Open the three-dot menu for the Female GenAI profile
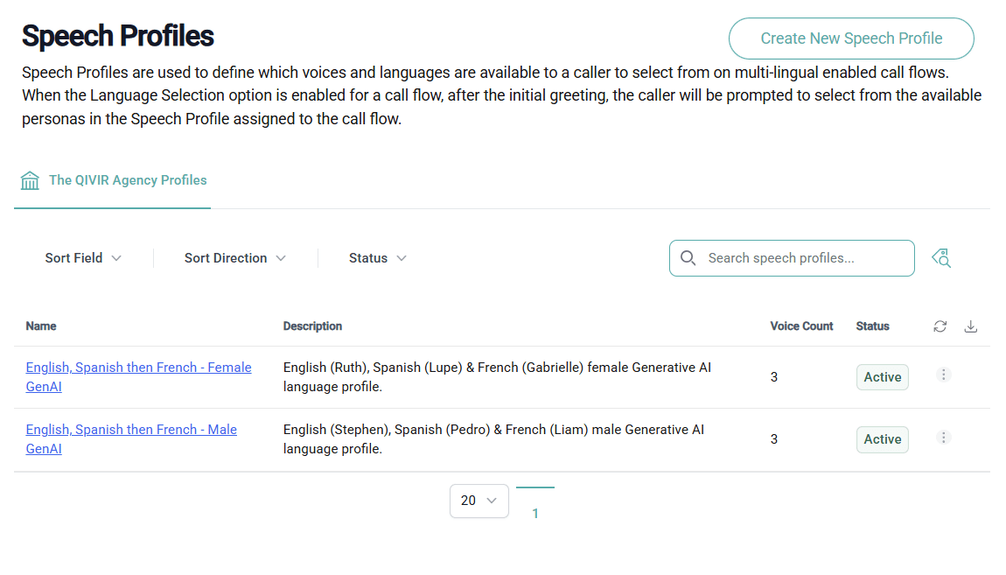The height and width of the screenshot is (575, 1006). pyautogui.click(x=943, y=375)
